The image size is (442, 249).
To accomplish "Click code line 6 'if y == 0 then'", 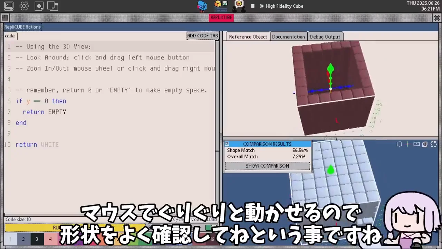I will coord(41,101).
